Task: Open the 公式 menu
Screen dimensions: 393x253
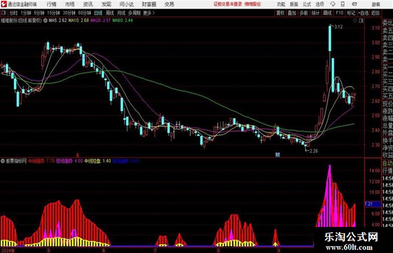Action: [x=306, y=4]
